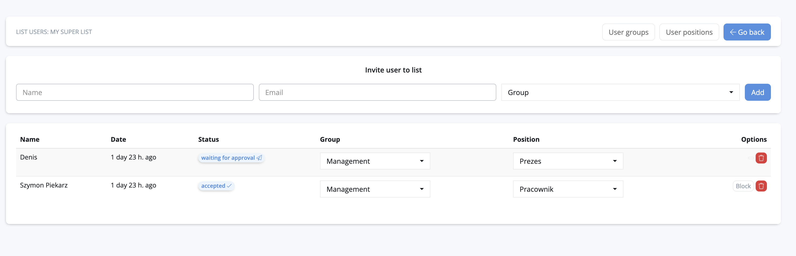
Task: Delete the Denis user row
Action: [x=761, y=158]
